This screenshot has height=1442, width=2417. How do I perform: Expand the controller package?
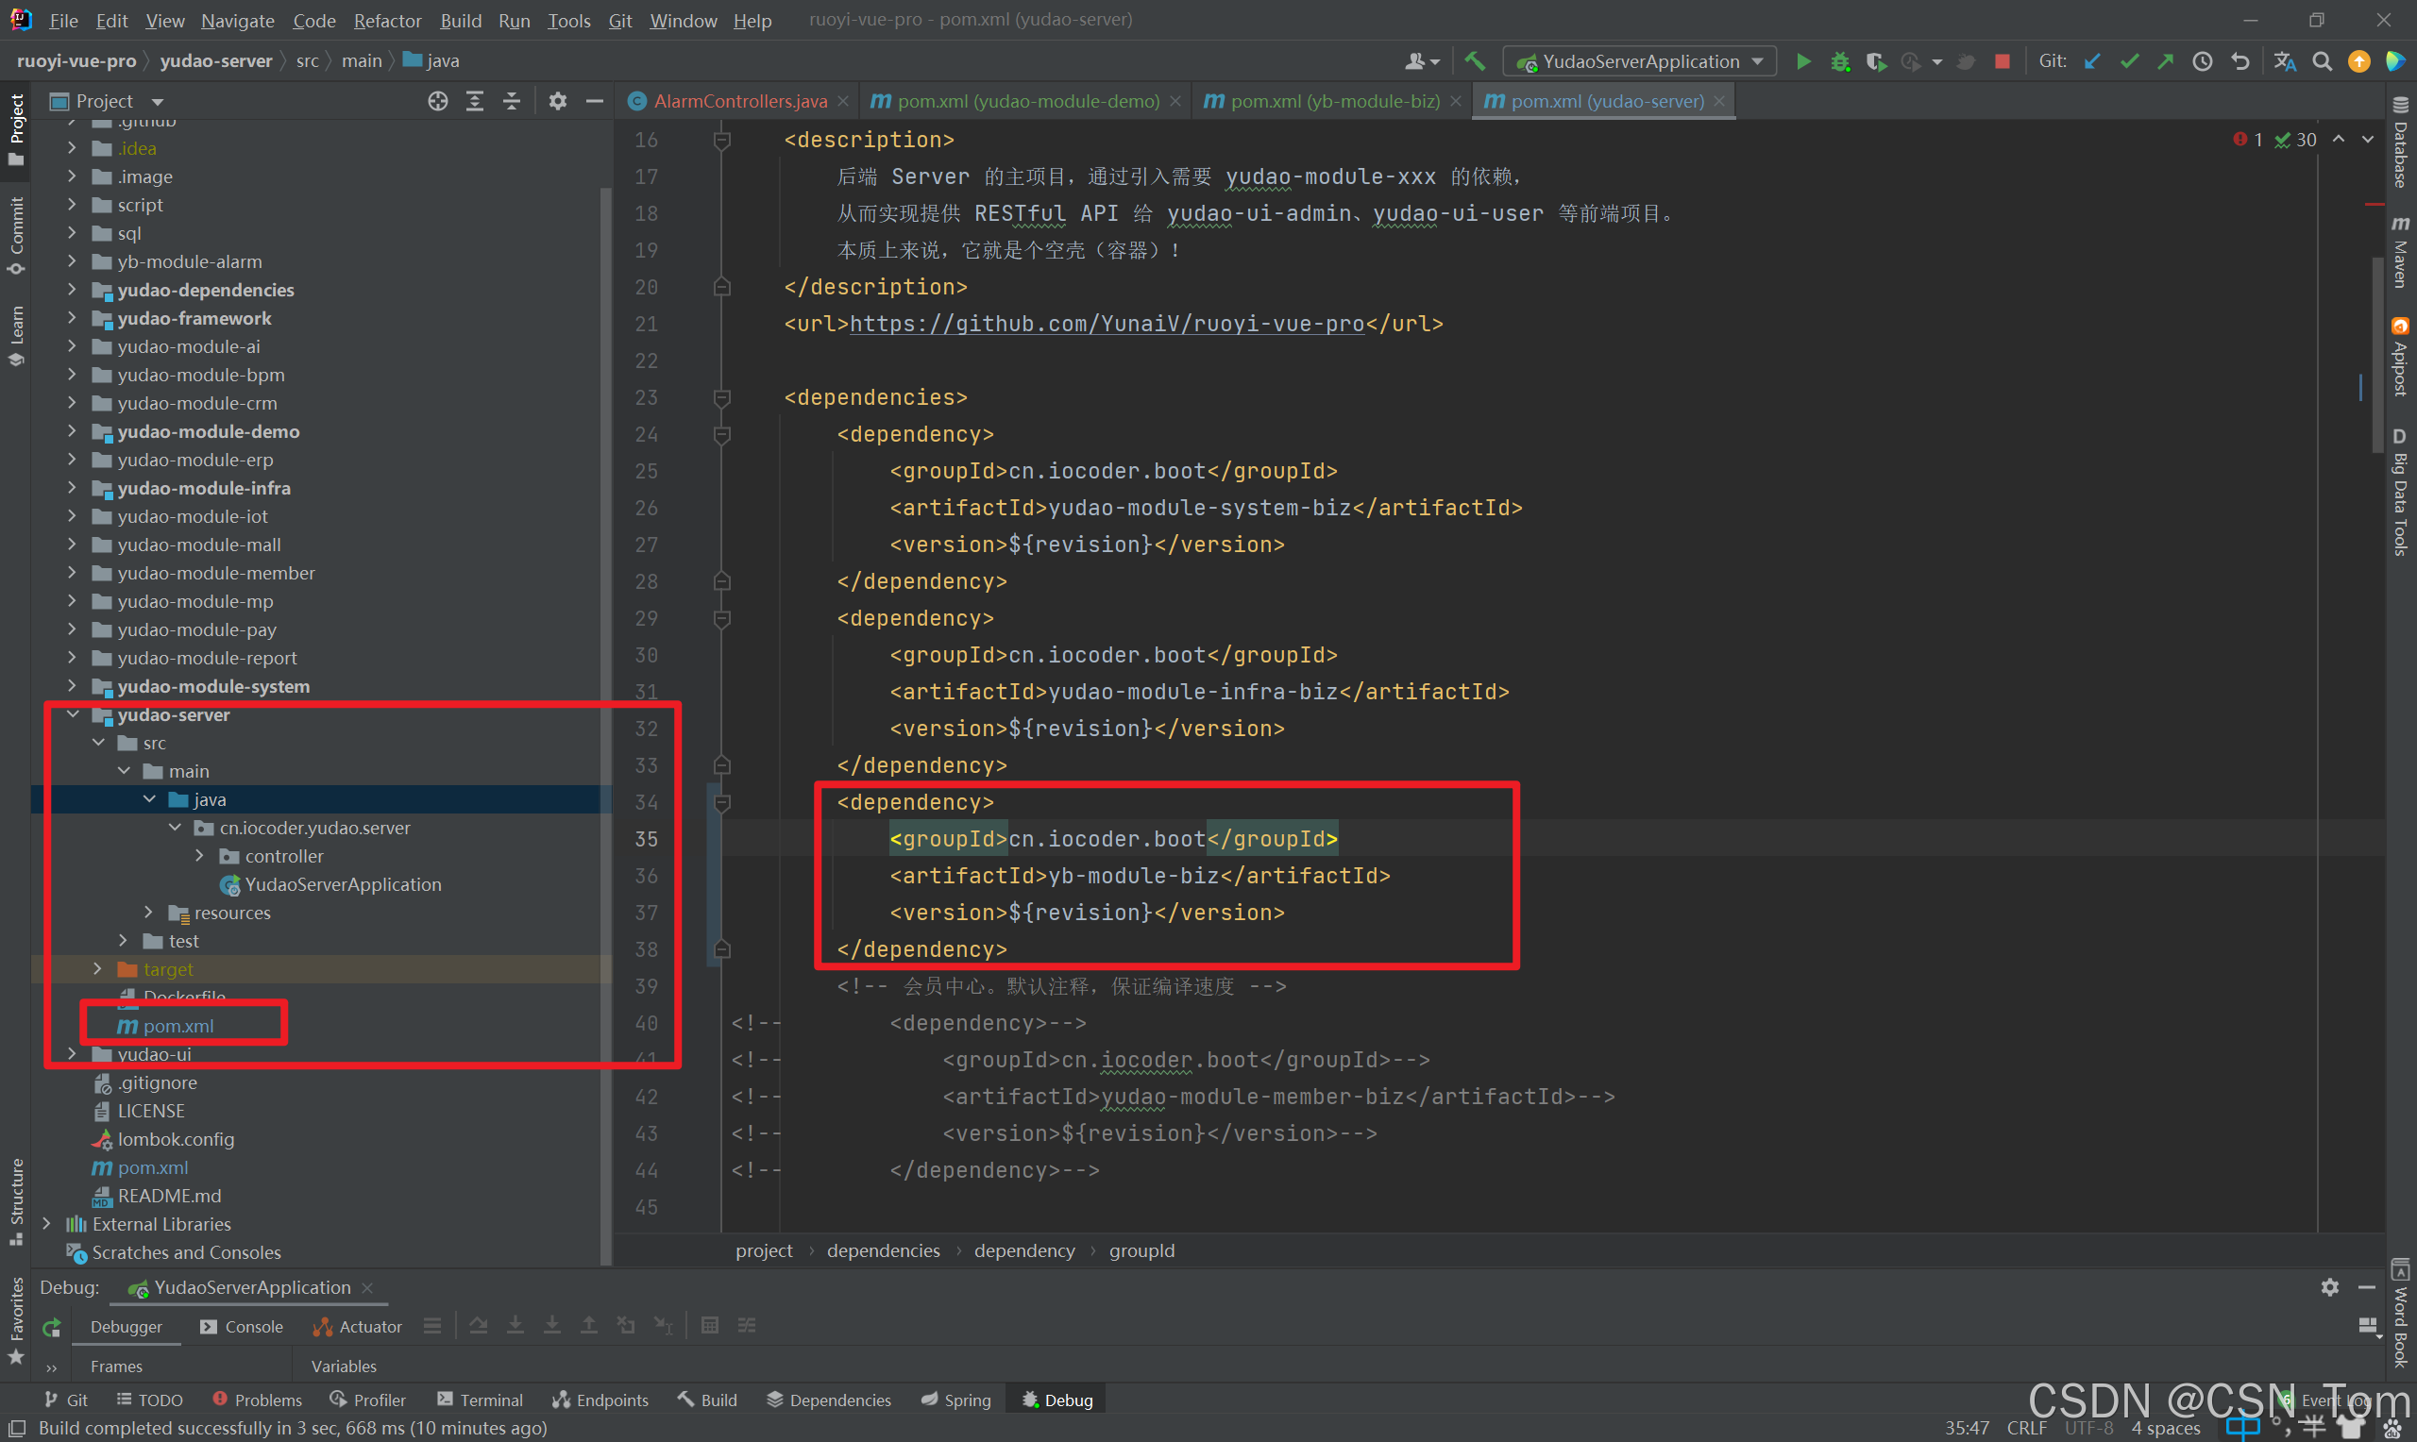point(199,856)
